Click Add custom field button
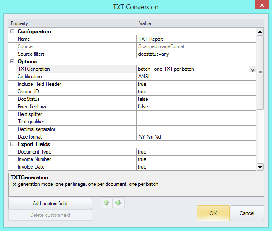 point(50,203)
